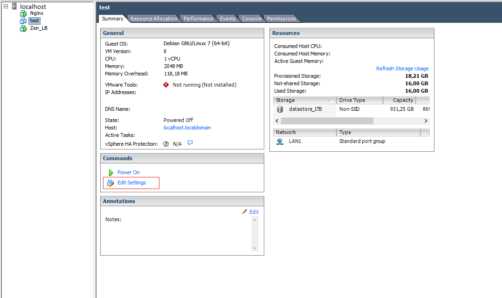The height and width of the screenshot is (298, 502).
Task: Click the Edit Settings icon in Commands
Action: click(x=110, y=183)
